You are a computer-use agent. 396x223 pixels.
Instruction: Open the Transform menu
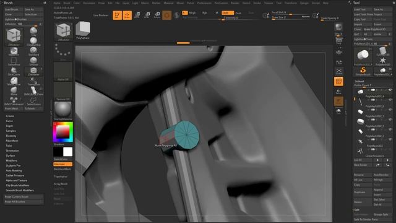coord(291,3)
